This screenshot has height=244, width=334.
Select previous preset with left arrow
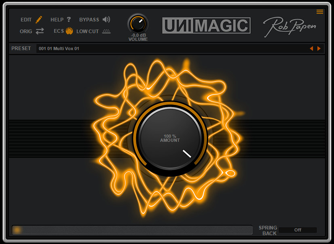[x=311, y=48]
